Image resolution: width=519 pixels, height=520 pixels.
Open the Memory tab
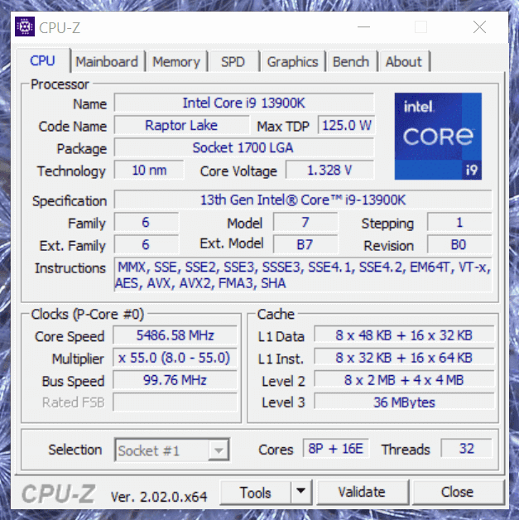(175, 62)
